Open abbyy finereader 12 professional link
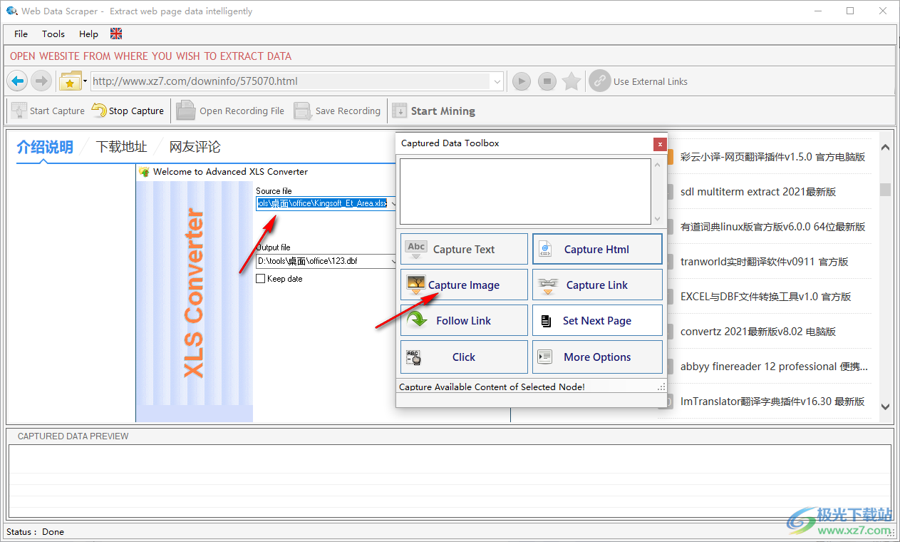900x542 pixels. coord(774,367)
